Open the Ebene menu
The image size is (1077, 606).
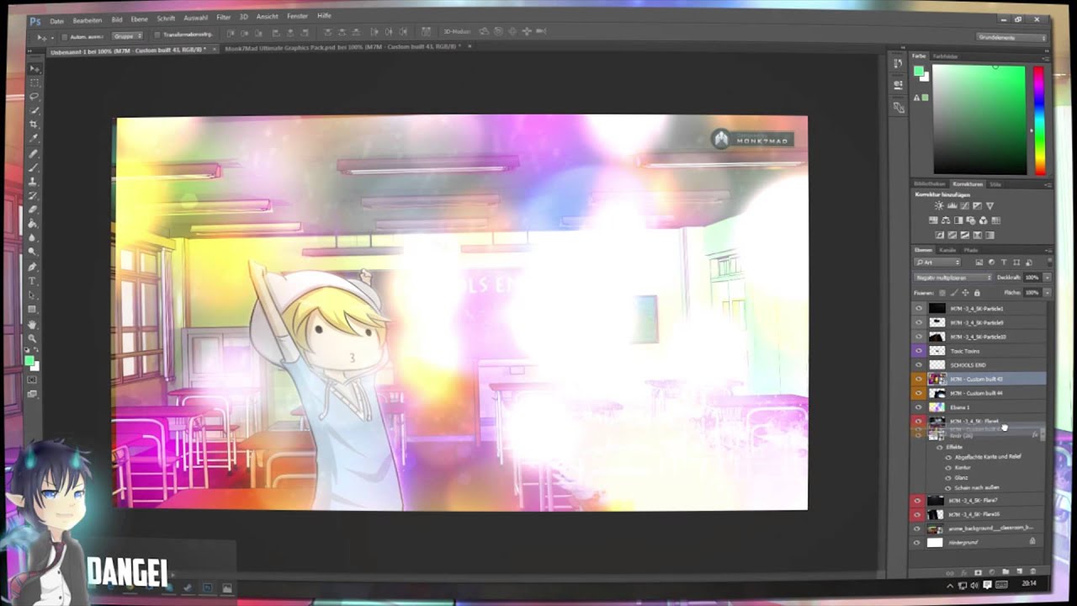(139, 19)
